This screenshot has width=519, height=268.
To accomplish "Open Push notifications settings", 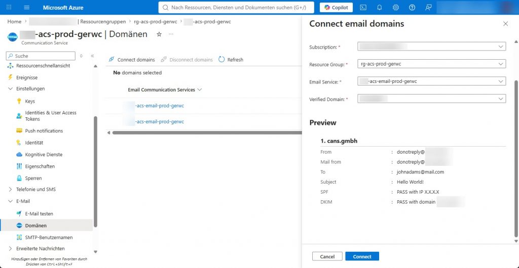I will pyautogui.click(x=44, y=130).
